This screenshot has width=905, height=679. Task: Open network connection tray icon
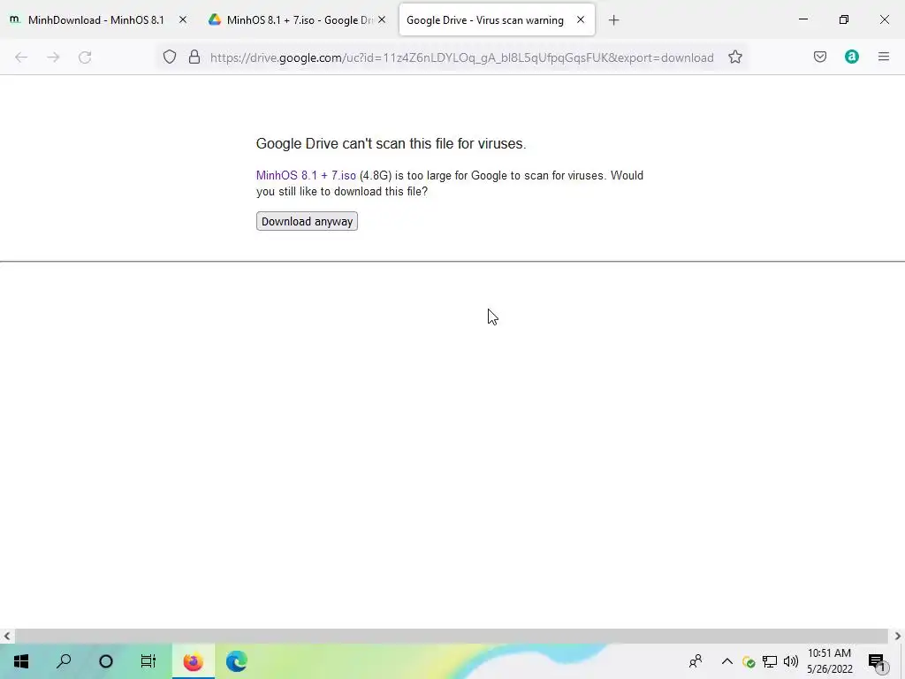770,661
